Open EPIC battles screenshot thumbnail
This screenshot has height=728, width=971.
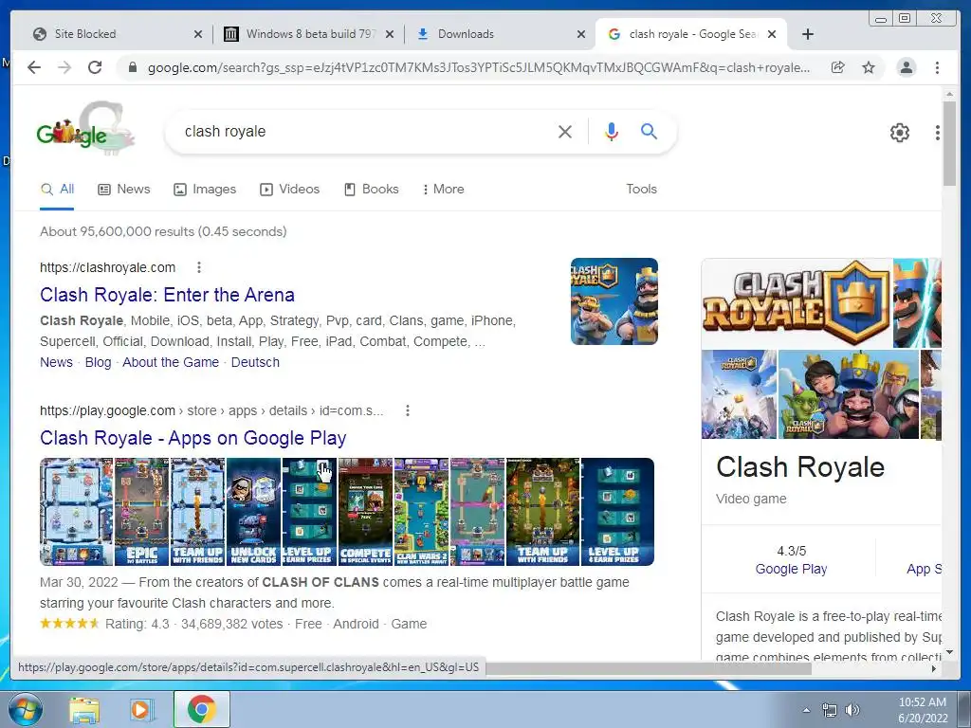[142, 511]
